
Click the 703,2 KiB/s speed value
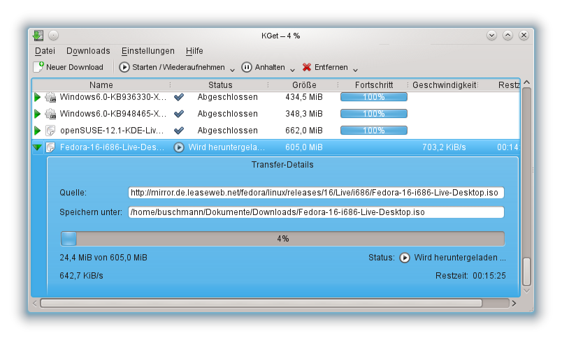(x=444, y=147)
